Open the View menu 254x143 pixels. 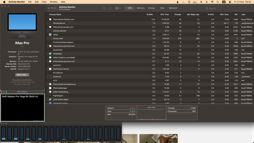[x=43, y=2]
